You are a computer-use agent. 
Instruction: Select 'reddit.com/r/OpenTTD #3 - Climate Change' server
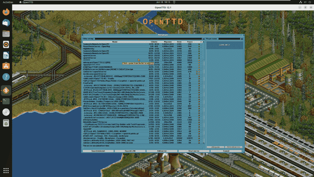pyautogui.click(x=143, y=97)
